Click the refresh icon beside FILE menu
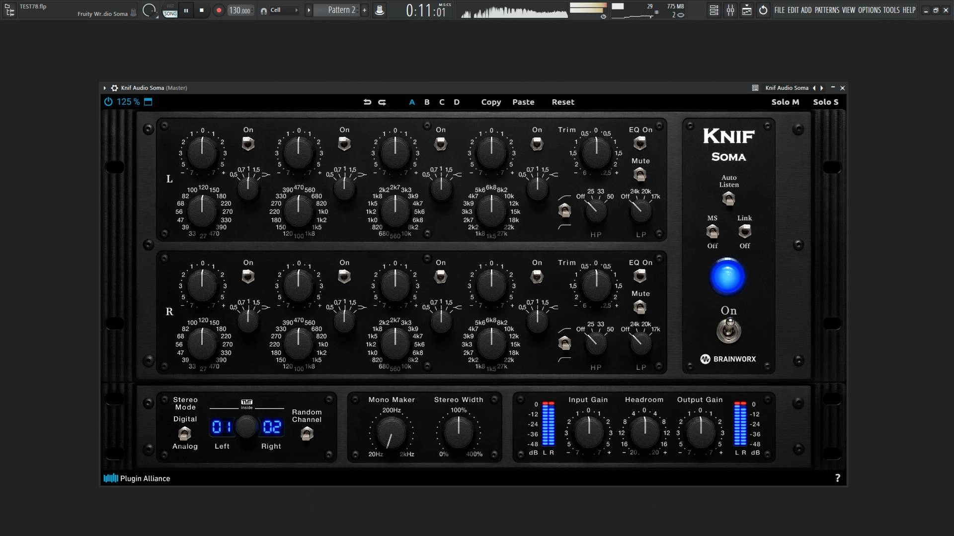954x536 pixels. pyautogui.click(x=763, y=10)
